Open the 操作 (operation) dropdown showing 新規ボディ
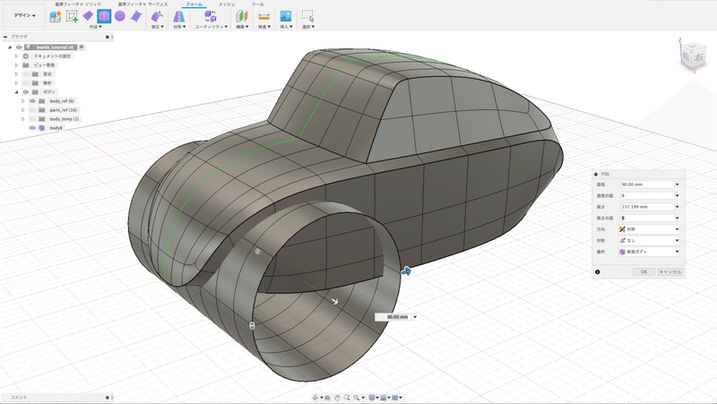 point(650,251)
